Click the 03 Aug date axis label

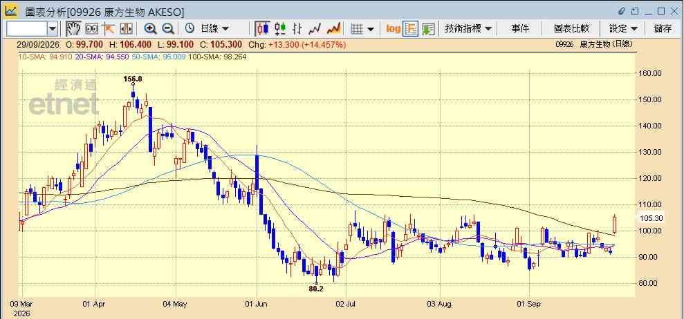(440, 304)
